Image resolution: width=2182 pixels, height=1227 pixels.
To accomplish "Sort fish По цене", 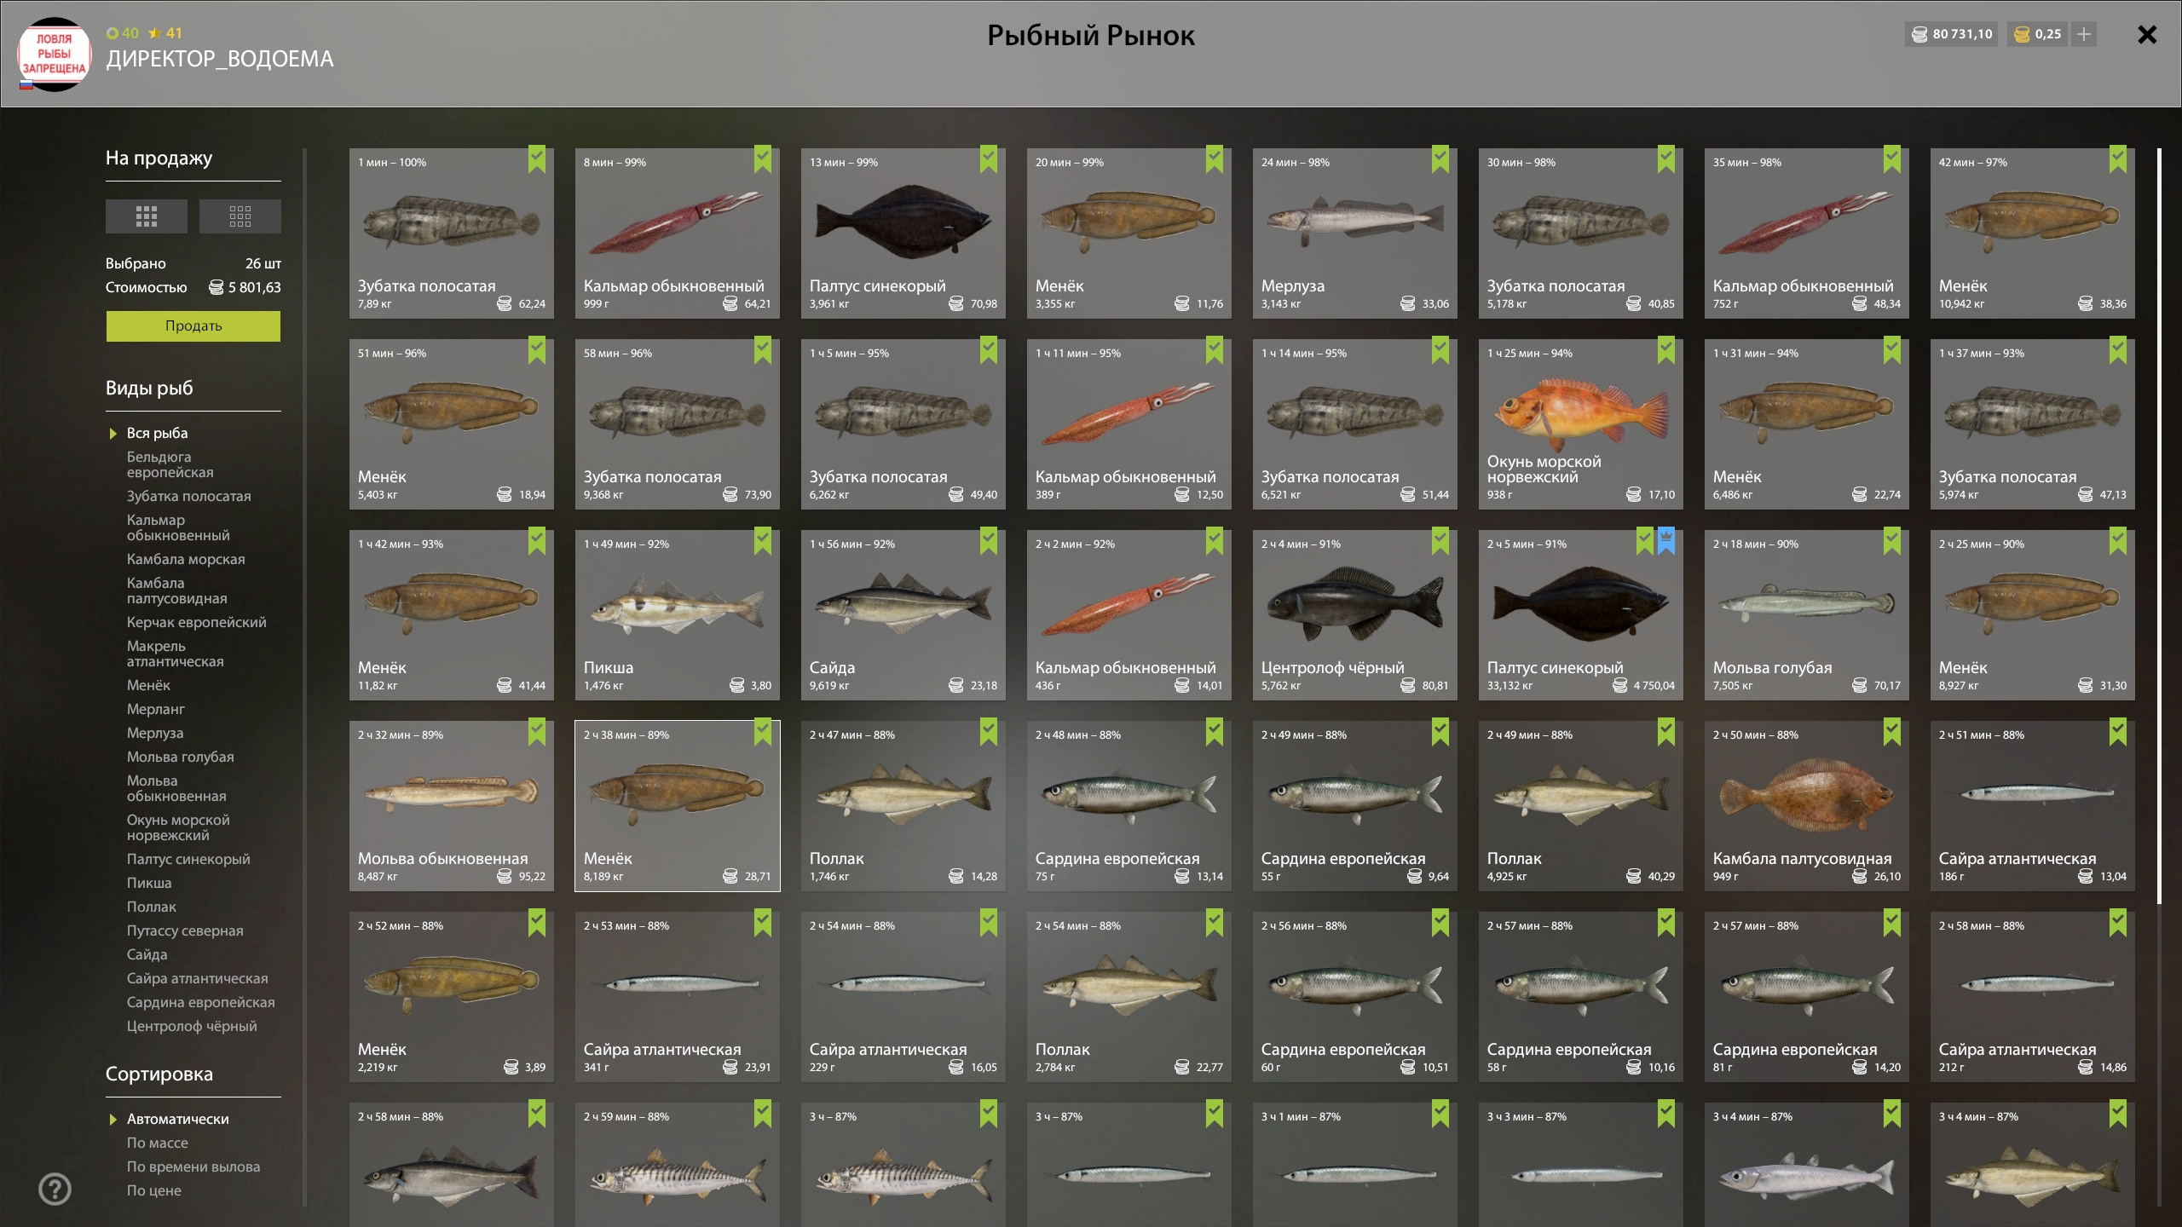I will click(x=154, y=1190).
